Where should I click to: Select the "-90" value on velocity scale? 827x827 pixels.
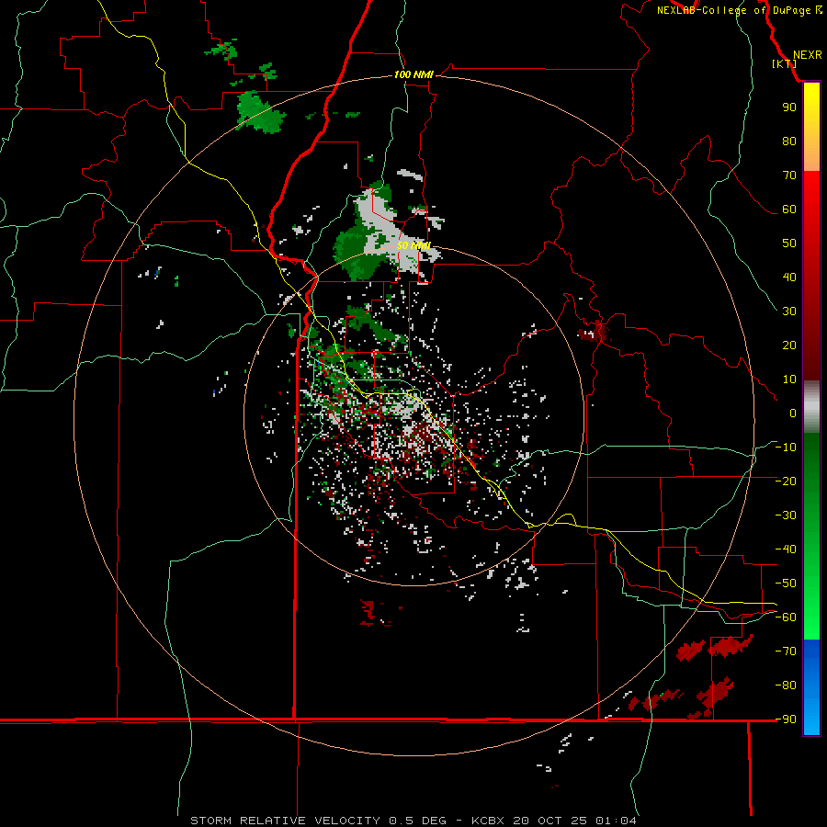(786, 719)
